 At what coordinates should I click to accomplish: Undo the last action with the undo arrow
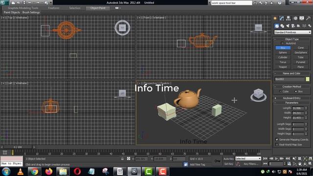point(30,3)
